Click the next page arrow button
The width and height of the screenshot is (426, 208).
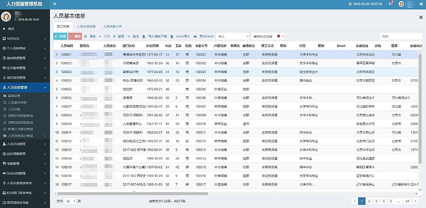click(415, 201)
